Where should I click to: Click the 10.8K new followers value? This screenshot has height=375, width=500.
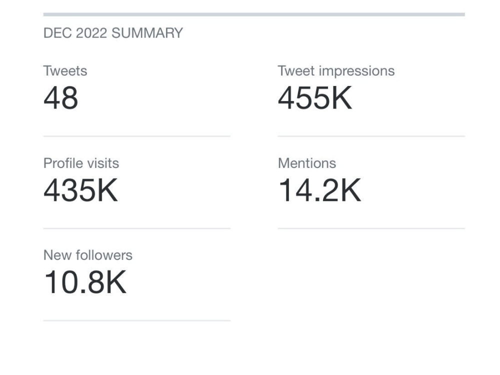pos(85,282)
